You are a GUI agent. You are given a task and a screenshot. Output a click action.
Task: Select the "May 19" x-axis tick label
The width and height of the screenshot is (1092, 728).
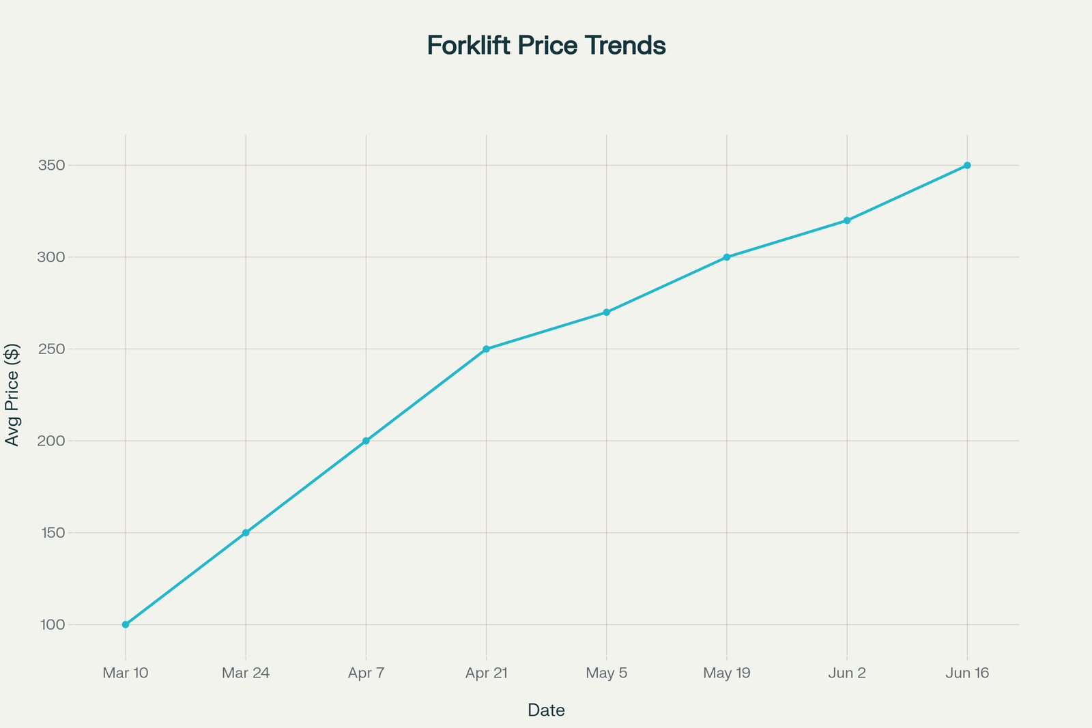click(727, 673)
